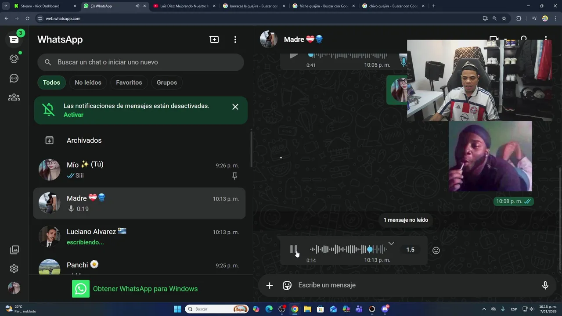Open Windows Start menu
The width and height of the screenshot is (562, 316).
(x=177, y=309)
